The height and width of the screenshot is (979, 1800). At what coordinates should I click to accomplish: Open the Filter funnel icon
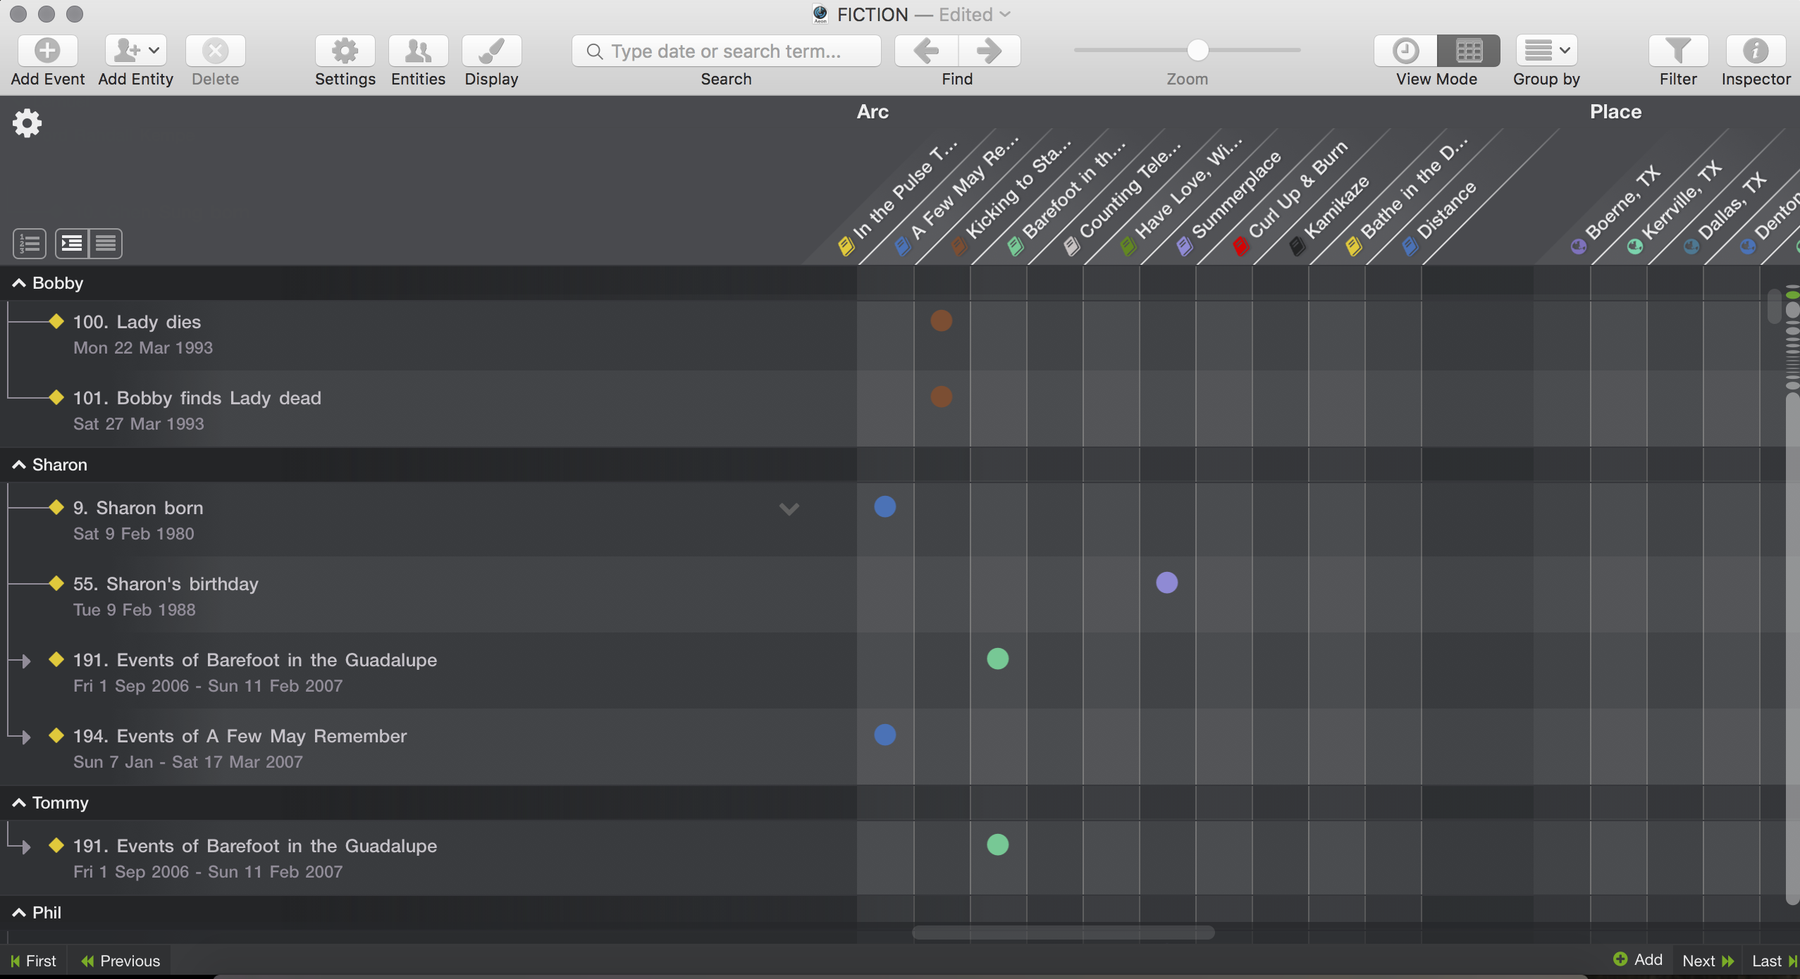(1678, 51)
